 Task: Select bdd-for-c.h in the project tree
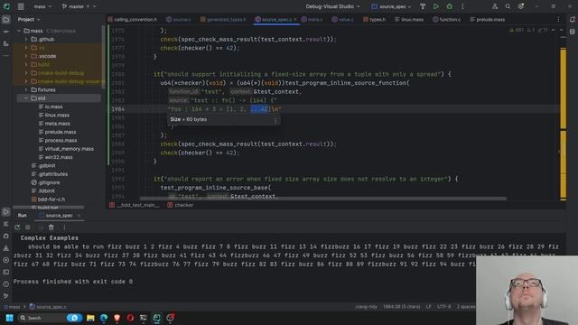click(x=48, y=200)
